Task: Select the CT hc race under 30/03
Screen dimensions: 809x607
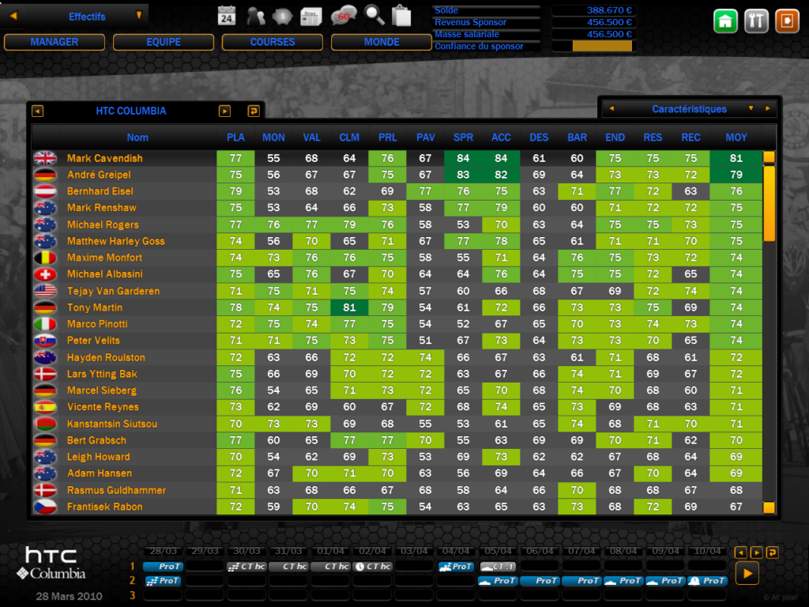Action: click(246, 567)
